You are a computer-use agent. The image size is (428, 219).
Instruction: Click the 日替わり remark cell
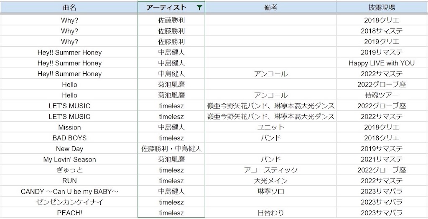[x=270, y=213]
